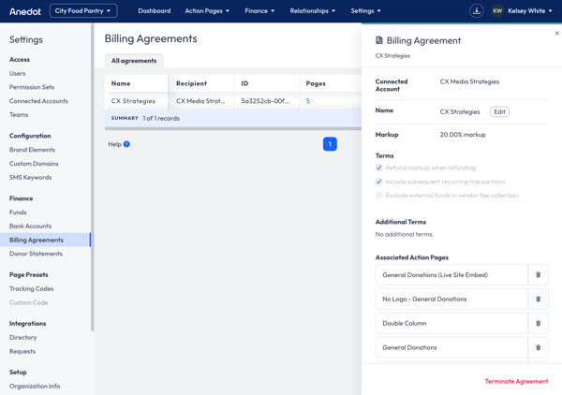Click Terminate Agreement

point(516,381)
